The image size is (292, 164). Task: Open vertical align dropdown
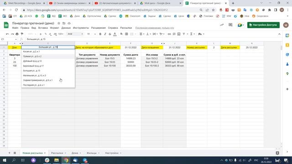click(x=148, y=34)
